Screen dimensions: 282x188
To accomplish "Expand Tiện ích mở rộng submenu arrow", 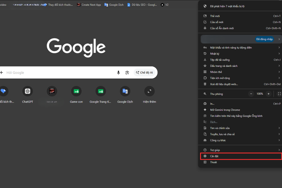I will point(279,78).
